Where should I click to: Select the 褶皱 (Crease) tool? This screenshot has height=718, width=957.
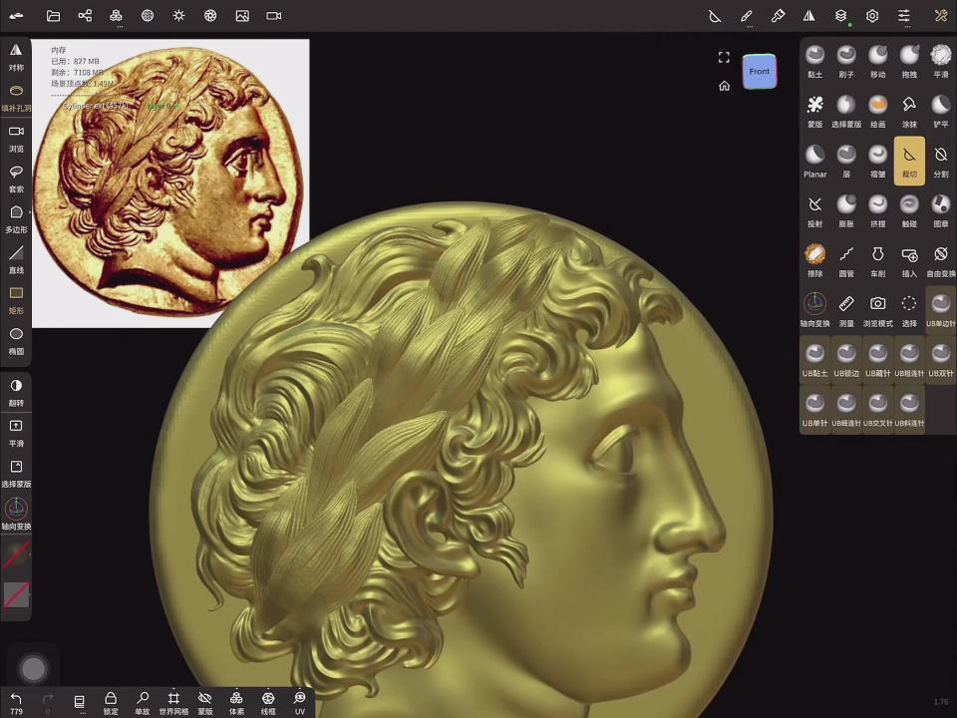pos(877,162)
